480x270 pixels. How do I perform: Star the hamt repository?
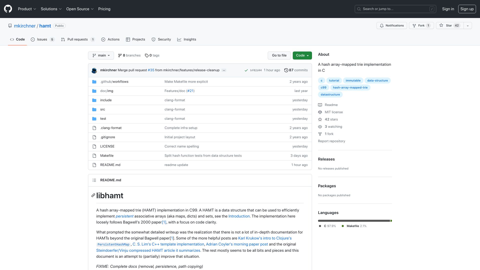click(x=450, y=25)
